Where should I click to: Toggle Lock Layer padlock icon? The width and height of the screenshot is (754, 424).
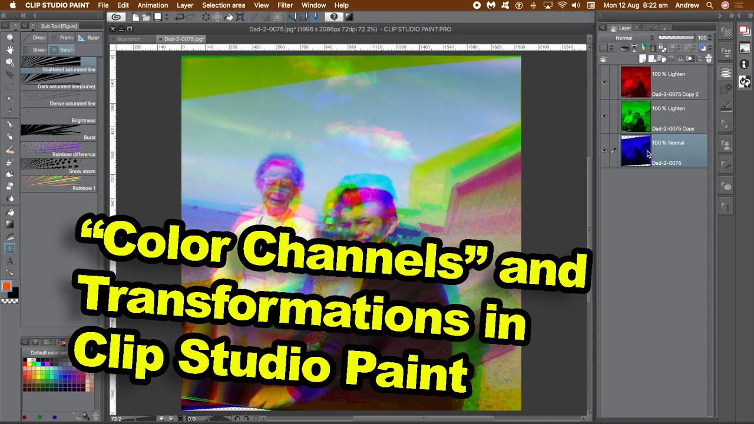(653, 47)
